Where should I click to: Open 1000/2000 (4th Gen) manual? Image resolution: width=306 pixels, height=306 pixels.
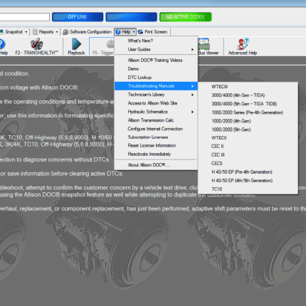(x=248, y=121)
